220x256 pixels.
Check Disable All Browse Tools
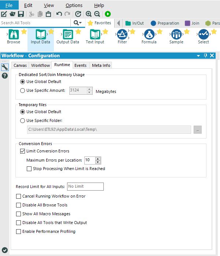(x=19, y=205)
